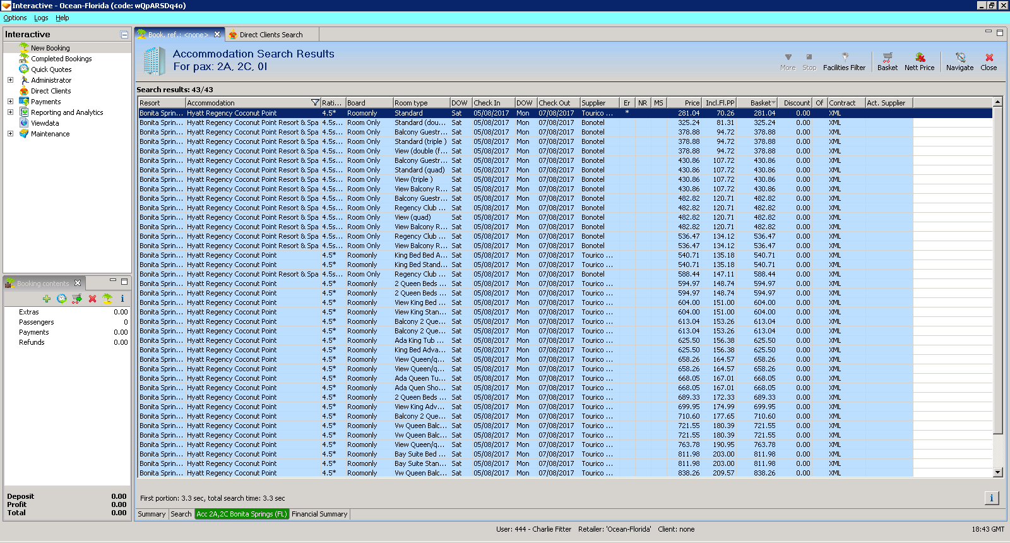Sort by the Price column header
The image size is (1010, 543).
tap(684, 103)
